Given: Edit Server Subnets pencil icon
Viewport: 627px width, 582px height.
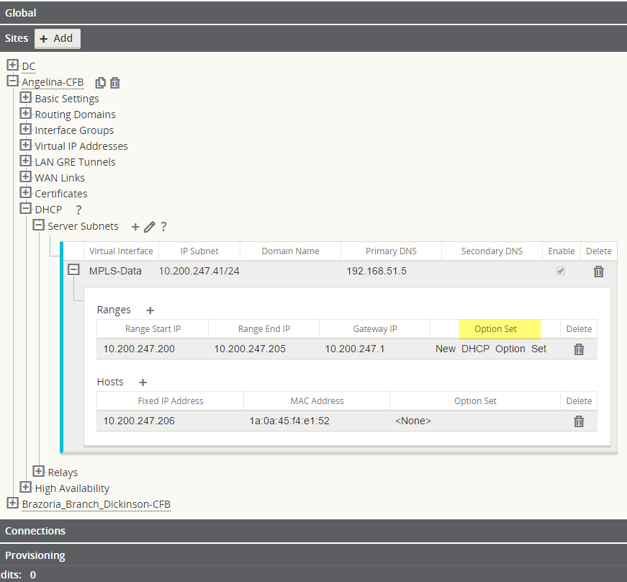Looking at the screenshot, I should coord(150,227).
